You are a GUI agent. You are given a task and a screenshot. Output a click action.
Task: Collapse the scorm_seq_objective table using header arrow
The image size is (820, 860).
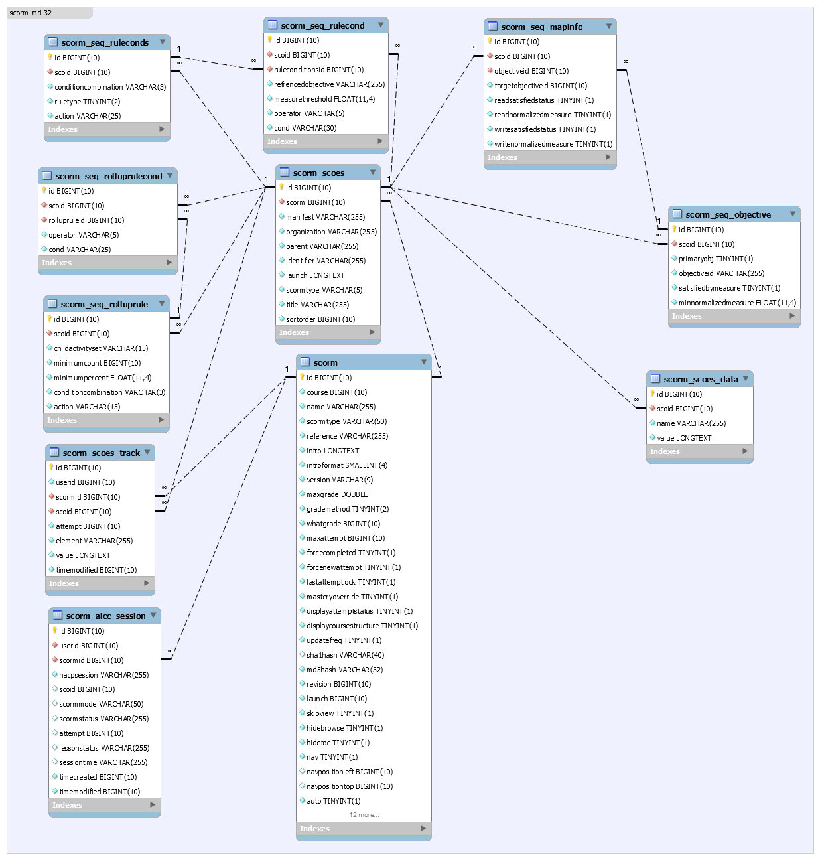793,214
